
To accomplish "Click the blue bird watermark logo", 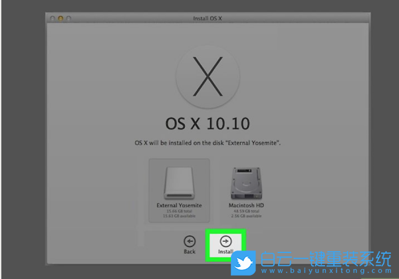I will [243, 264].
